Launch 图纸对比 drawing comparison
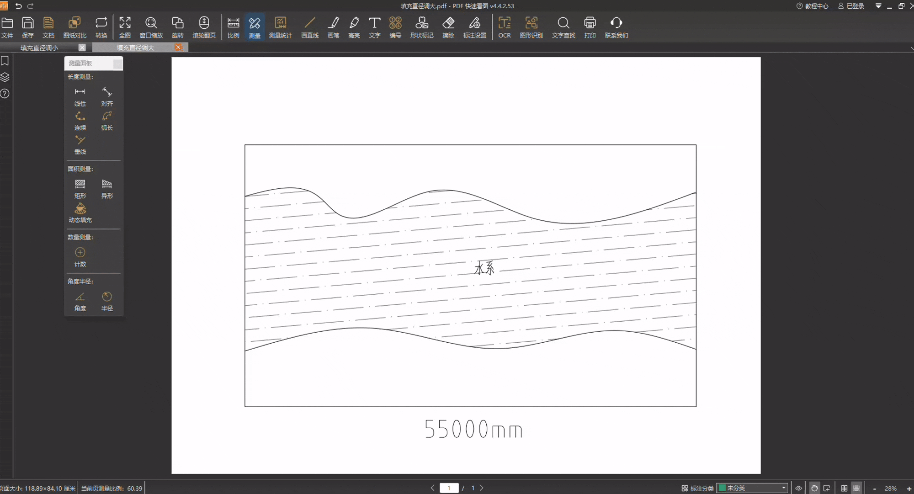 click(75, 27)
